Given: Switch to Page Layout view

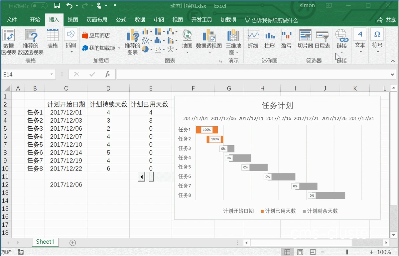Looking at the screenshot, I should point(300,252).
